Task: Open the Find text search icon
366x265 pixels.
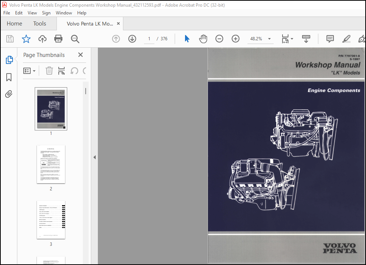Action: coord(75,39)
